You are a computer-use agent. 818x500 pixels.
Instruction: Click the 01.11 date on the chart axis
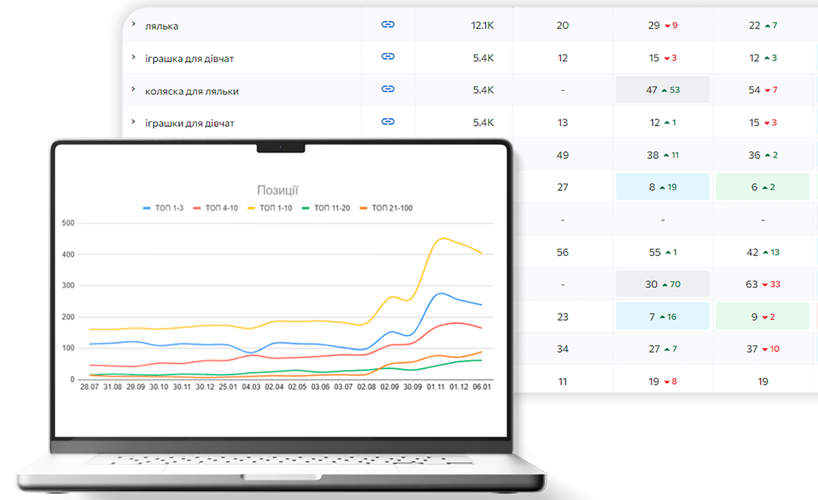[x=434, y=387]
